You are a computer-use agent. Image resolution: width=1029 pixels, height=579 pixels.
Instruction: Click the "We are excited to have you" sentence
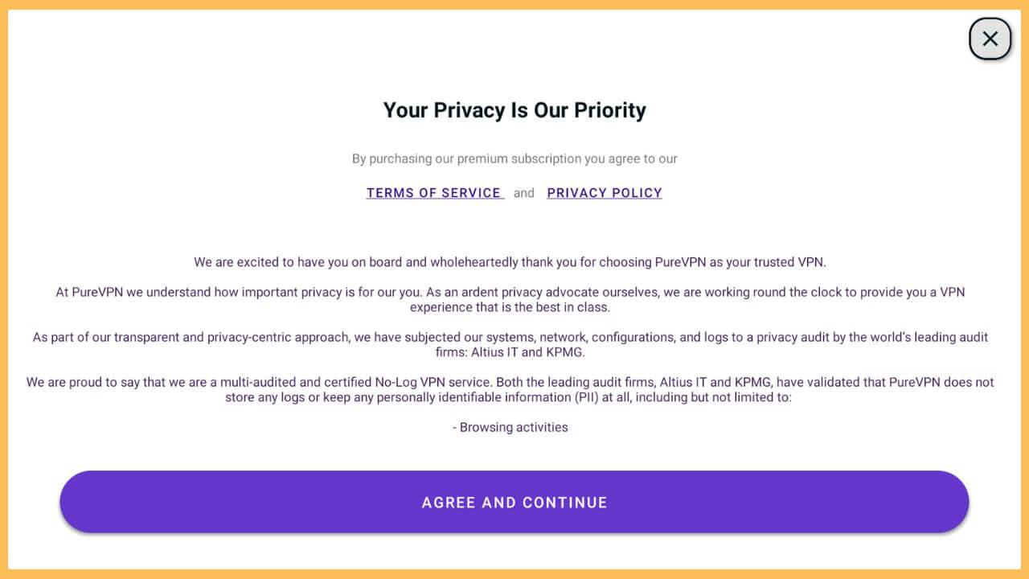[x=510, y=262]
